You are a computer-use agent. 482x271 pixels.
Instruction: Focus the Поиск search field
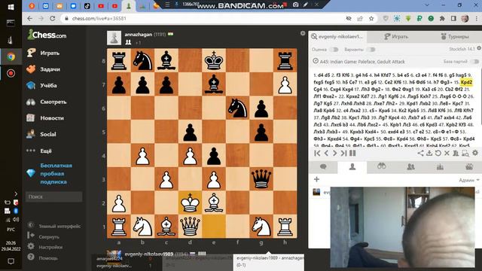tap(53, 196)
